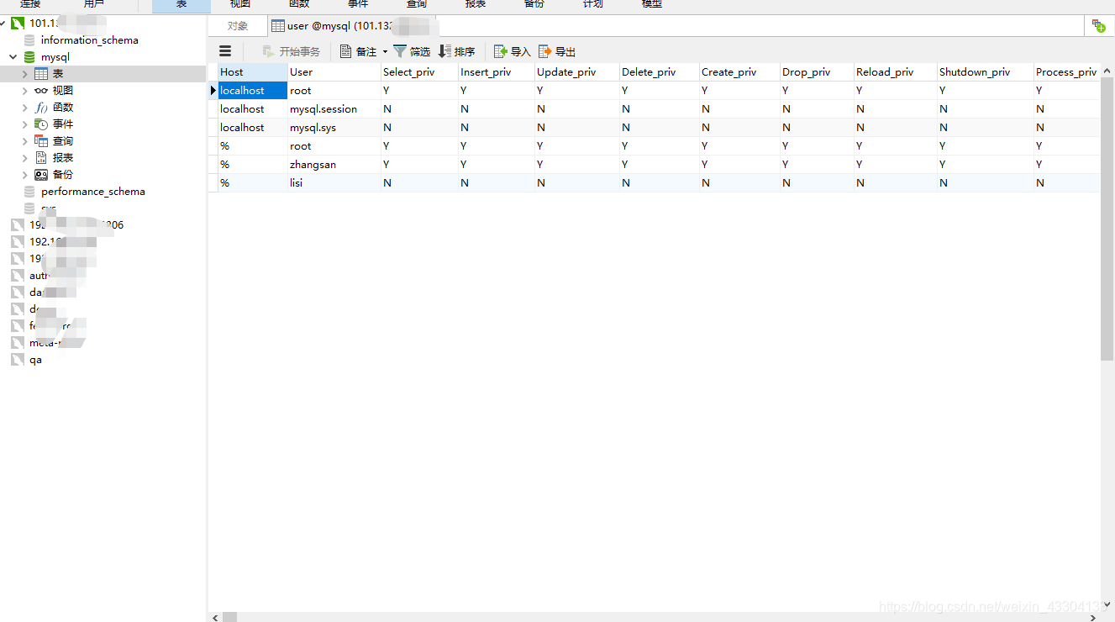Switch to the user @mysql tab
Image resolution: width=1115 pixels, height=622 pixels.
(354, 26)
